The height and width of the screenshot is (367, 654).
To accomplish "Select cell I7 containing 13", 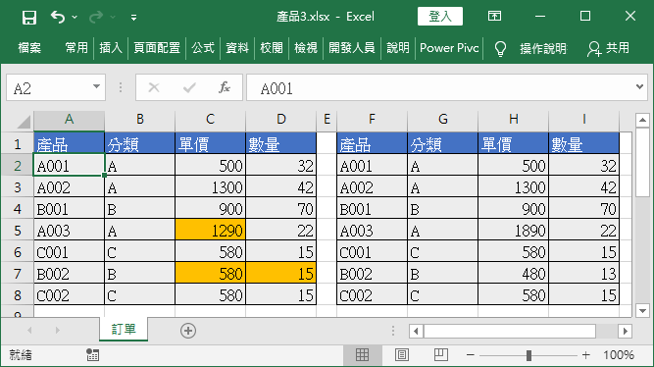I will (x=584, y=274).
